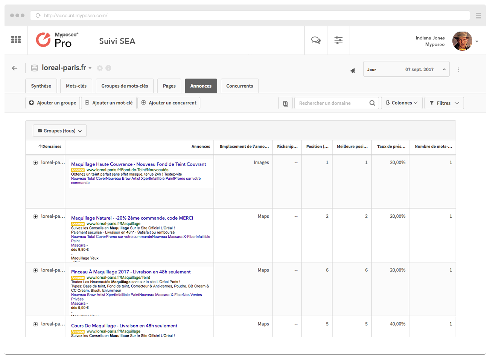Open project settings gear icon
Image resolution: width=490 pixels, height=358 pixels.
click(100, 68)
